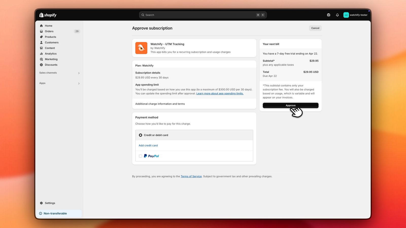Expand the Sales channels section

(x=79, y=73)
